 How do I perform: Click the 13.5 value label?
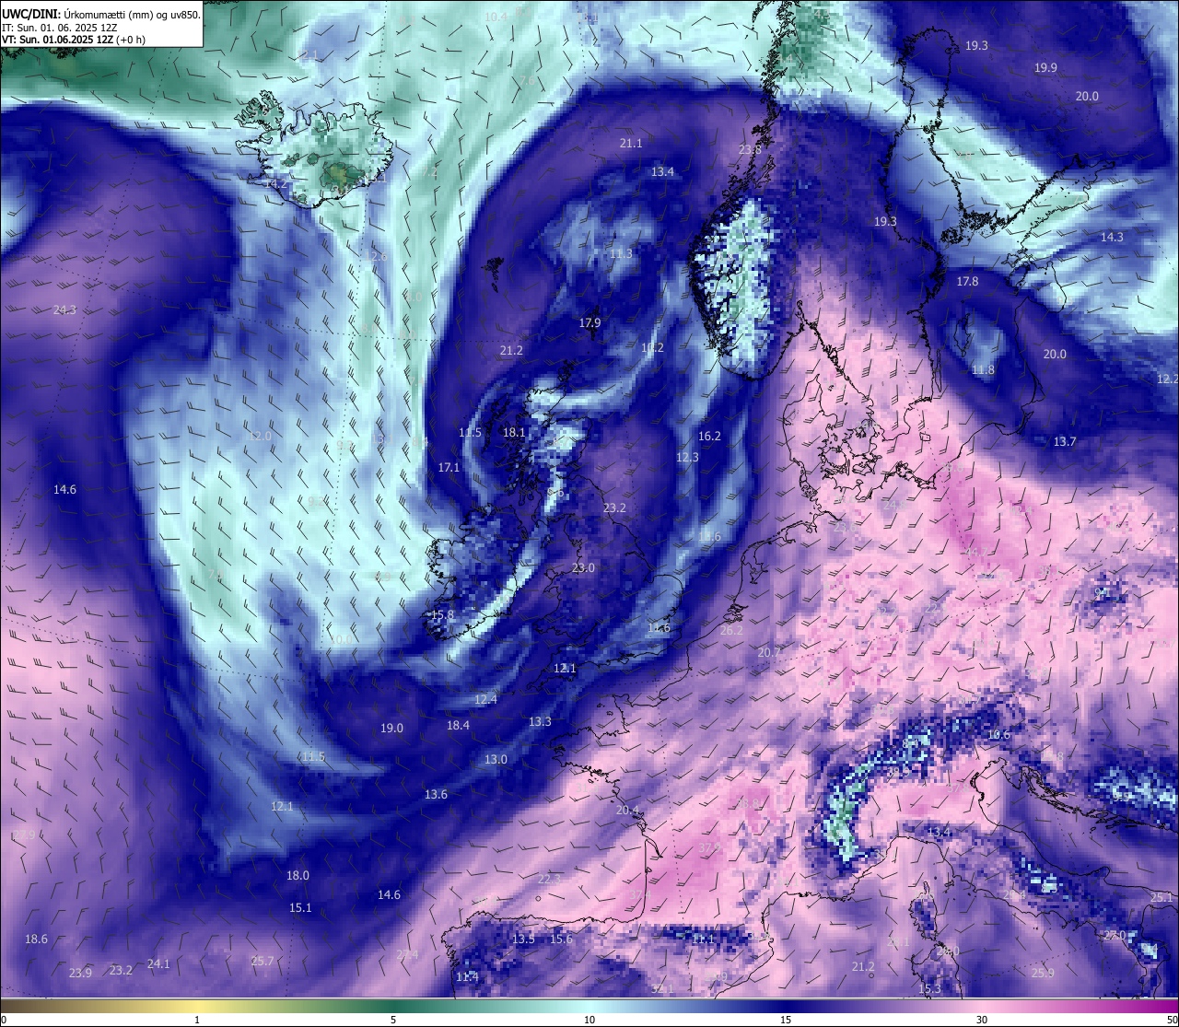pyautogui.click(x=523, y=939)
